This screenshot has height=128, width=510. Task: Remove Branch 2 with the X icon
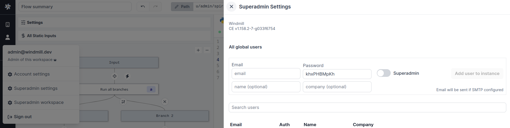click(x=165, y=101)
